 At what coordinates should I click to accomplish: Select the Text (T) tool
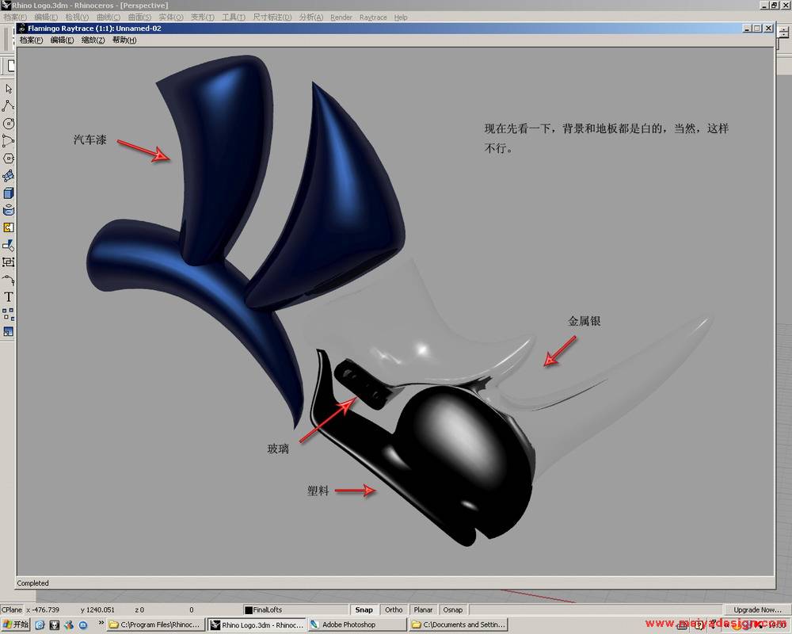pyautogui.click(x=9, y=296)
